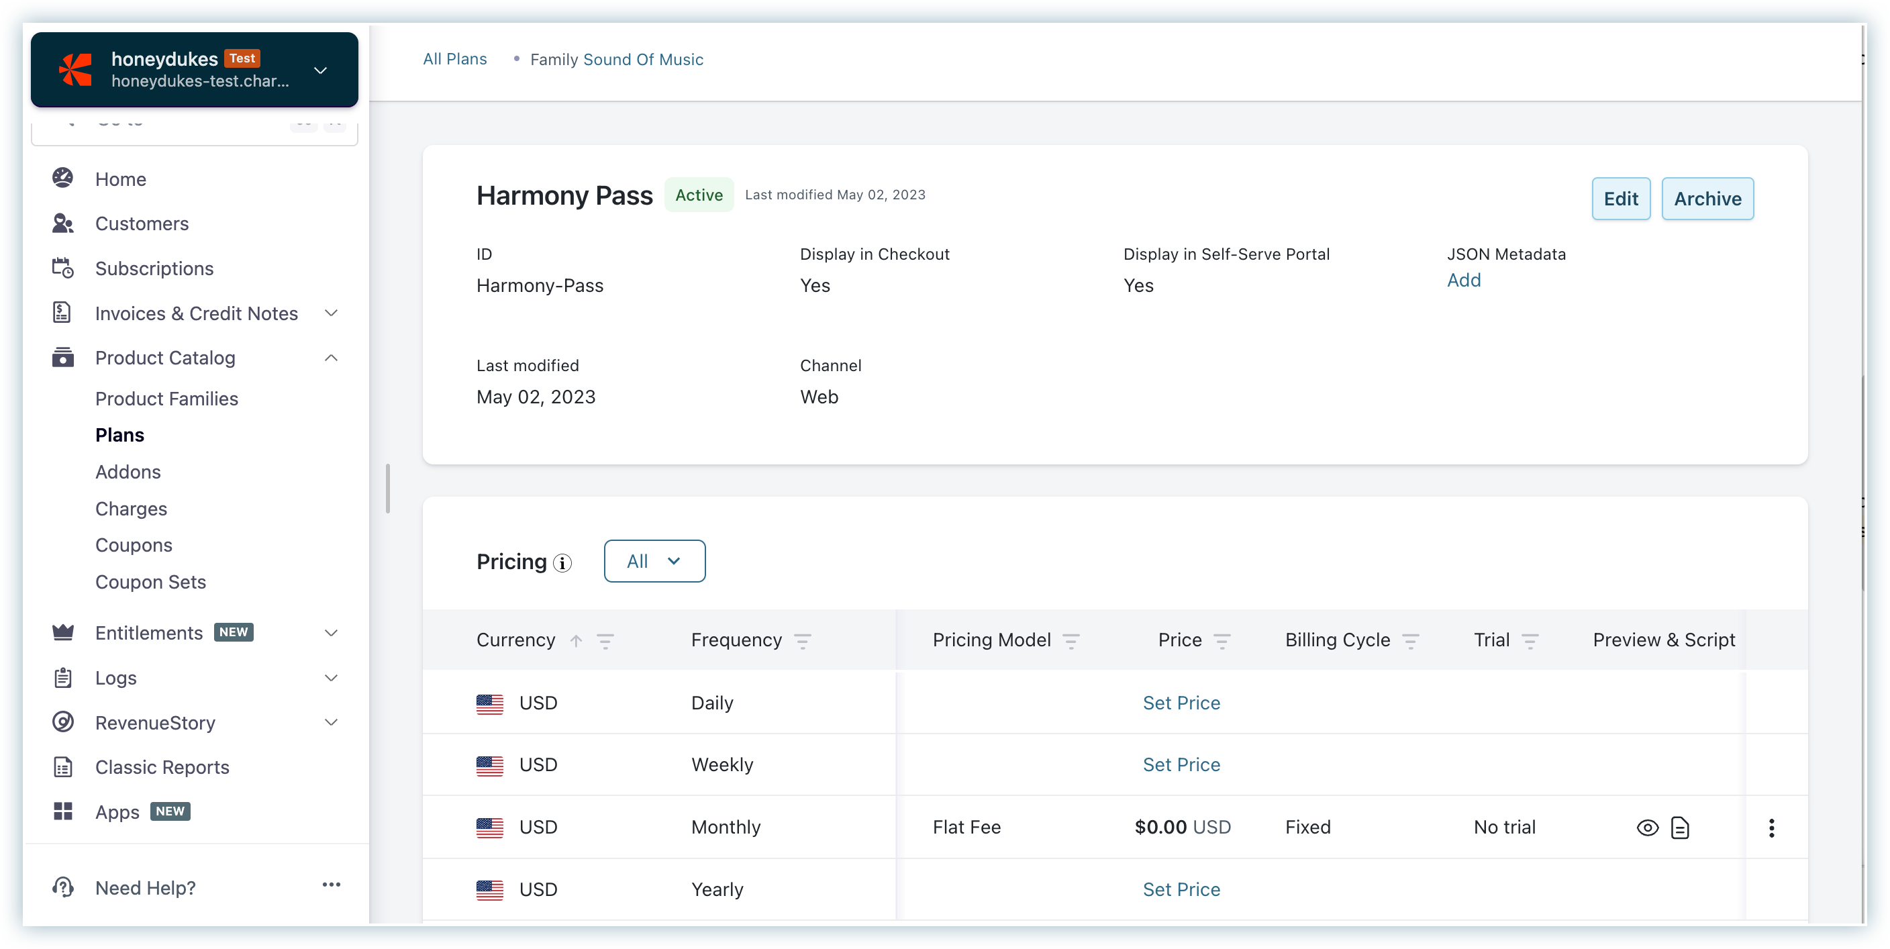Click the Add JSON Metadata link
This screenshot has width=1890, height=949.
click(1464, 280)
